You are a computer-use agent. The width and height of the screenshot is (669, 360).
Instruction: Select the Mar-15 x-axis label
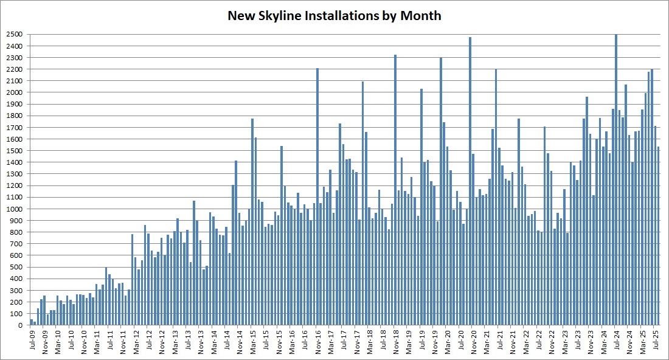tap(253, 342)
